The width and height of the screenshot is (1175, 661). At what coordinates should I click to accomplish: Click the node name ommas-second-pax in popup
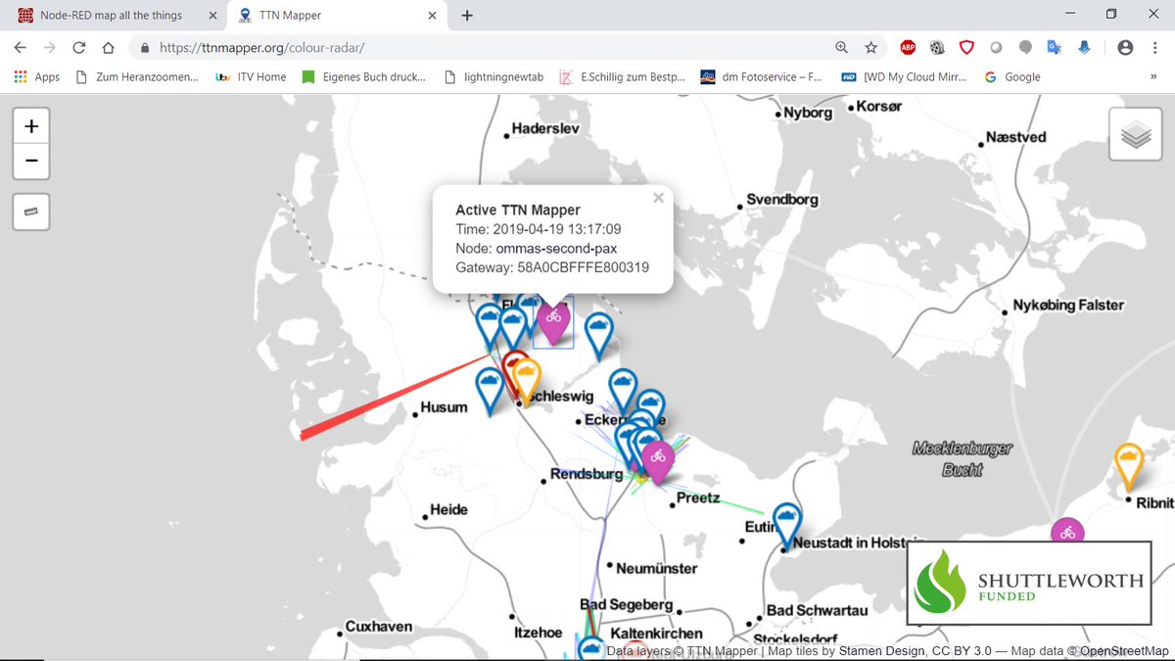(x=556, y=249)
